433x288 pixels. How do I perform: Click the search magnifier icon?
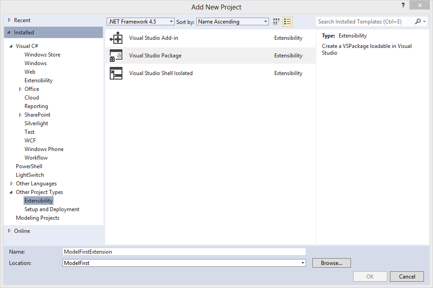click(x=418, y=22)
